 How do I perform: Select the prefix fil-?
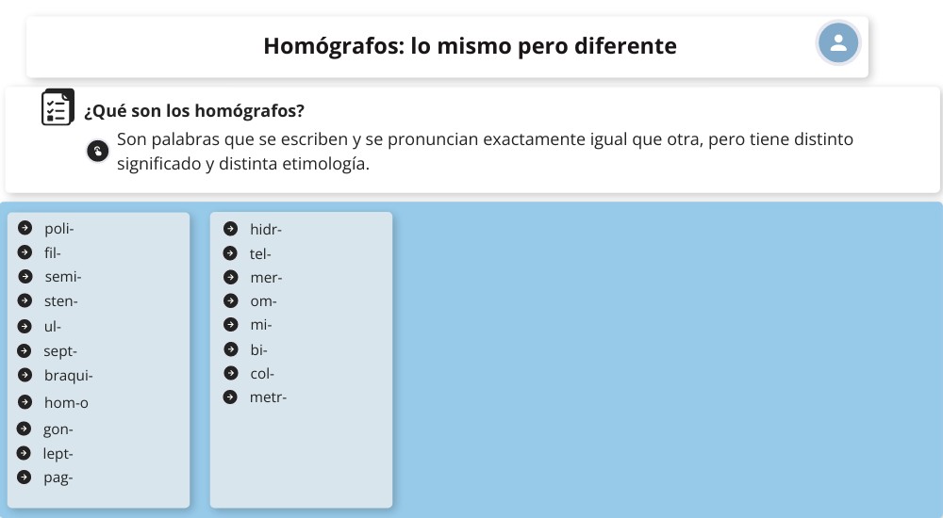tap(52, 252)
